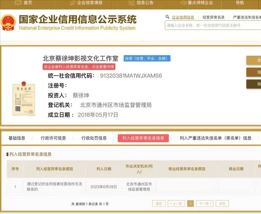
Task: Click the 列入经营异常名录原因 column header
Action: (x=55, y=169)
